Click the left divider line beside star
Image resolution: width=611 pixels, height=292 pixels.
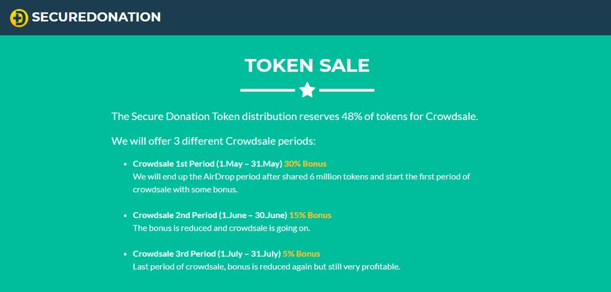click(x=268, y=91)
